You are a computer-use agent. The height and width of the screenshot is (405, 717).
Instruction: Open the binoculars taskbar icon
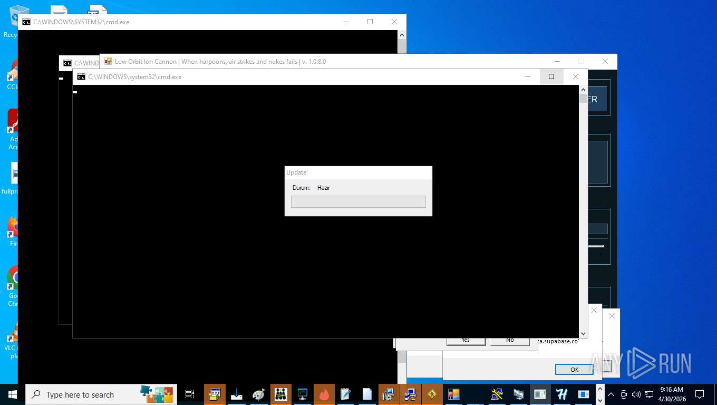[x=280, y=394]
